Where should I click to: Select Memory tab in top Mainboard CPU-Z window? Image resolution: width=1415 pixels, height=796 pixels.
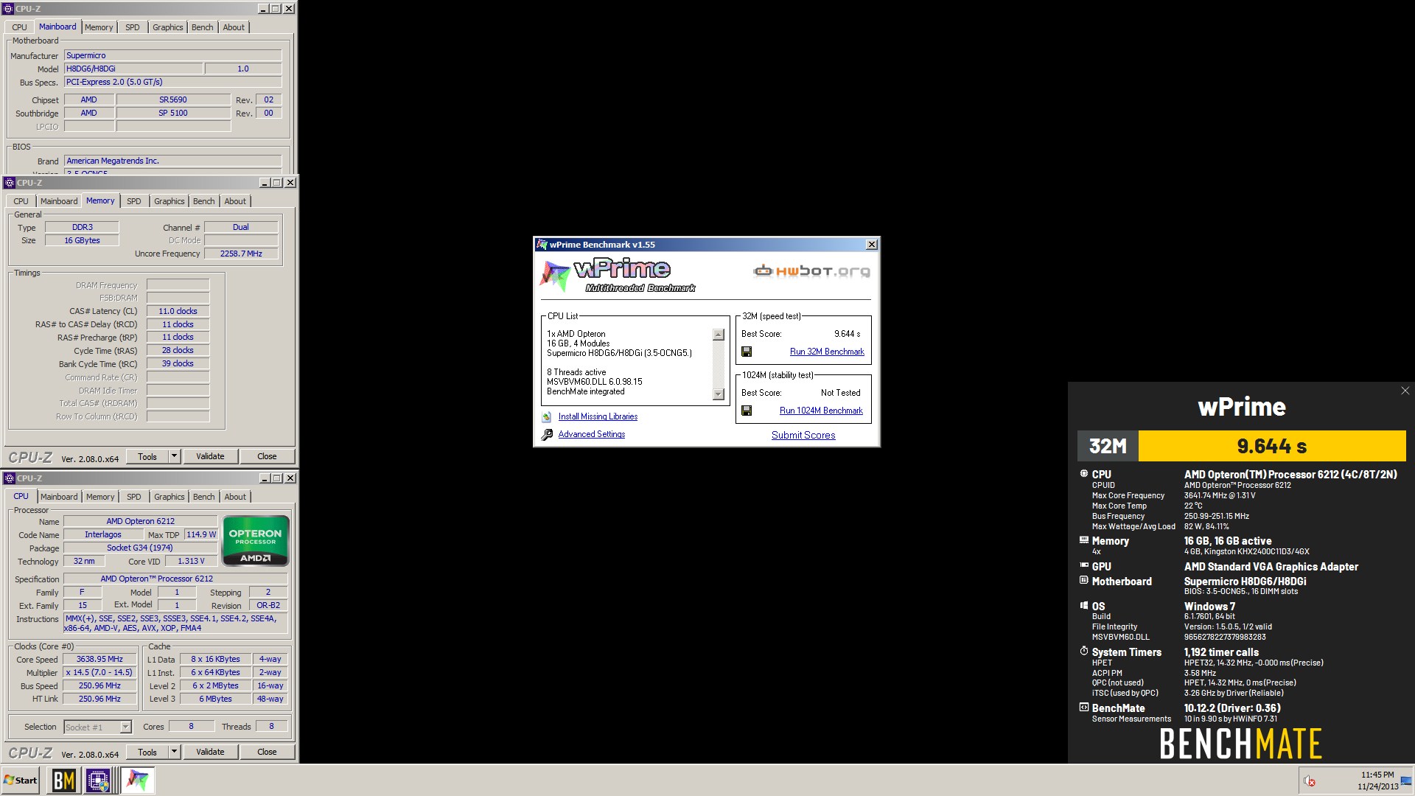(99, 27)
